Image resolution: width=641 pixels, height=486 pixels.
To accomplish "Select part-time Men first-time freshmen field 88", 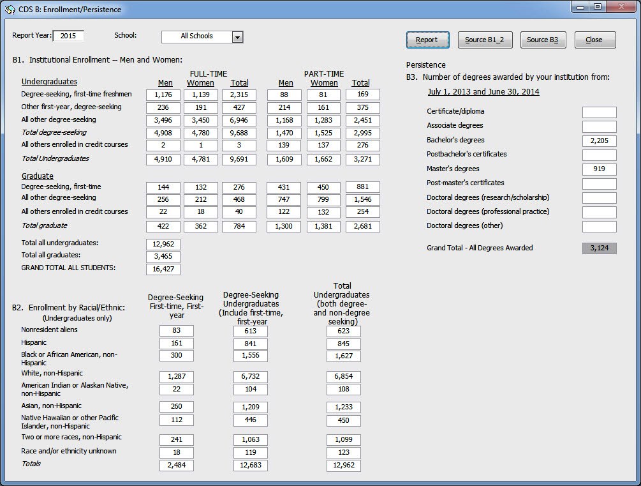I will pyautogui.click(x=284, y=95).
